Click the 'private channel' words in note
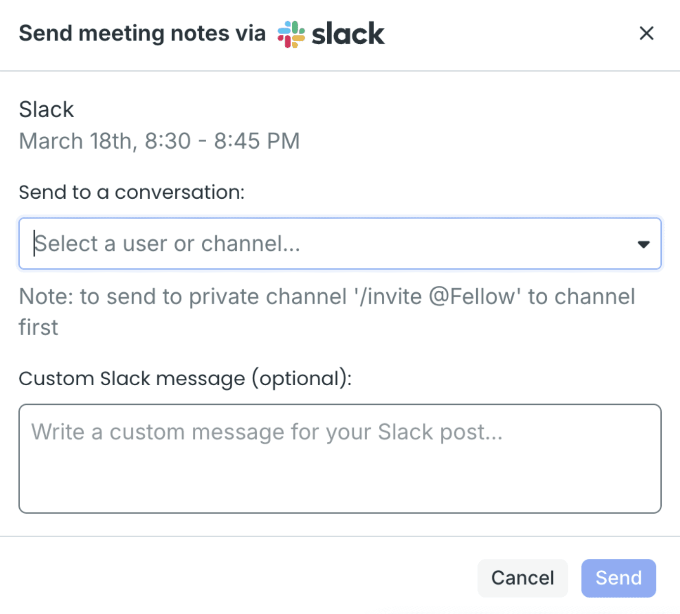680x614 pixels. (268, 297)
